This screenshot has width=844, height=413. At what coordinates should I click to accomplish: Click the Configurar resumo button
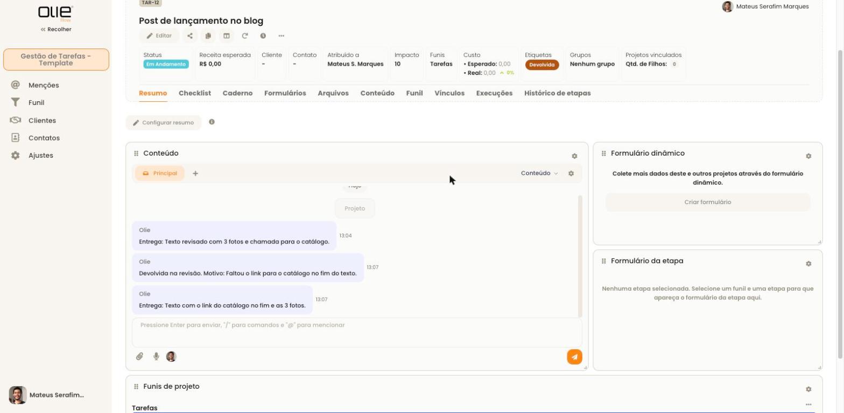pos(164,123)
